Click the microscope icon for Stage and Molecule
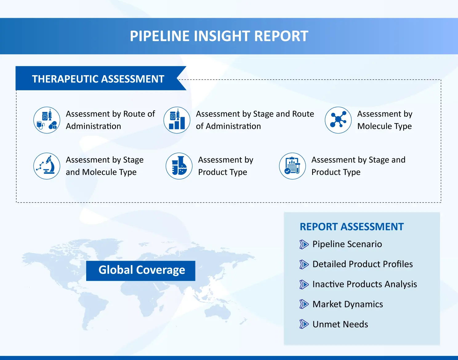The width and height of the screenshot is (458, 360). 47,166
